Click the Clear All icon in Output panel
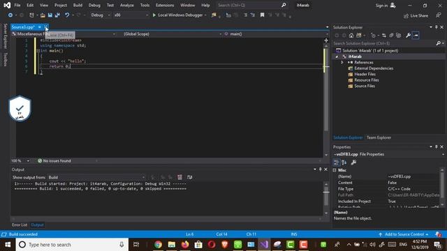The image size is (447, 251). 179,177
